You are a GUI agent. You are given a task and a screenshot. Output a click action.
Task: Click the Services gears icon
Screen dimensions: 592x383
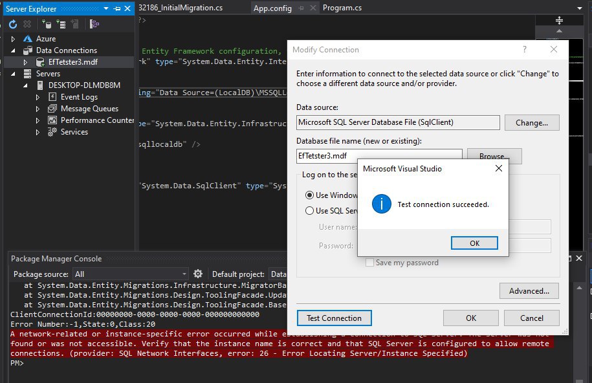click(x=52, y=132)
